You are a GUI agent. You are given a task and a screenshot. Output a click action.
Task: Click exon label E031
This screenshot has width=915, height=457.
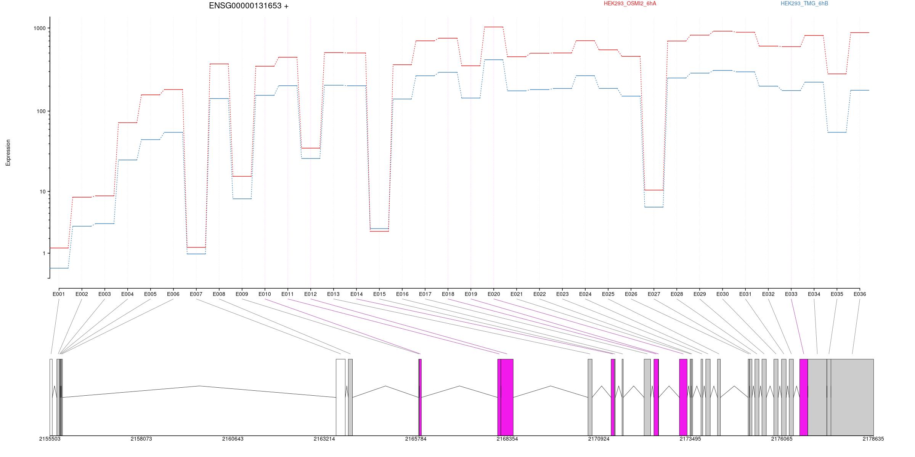(745, 294)
